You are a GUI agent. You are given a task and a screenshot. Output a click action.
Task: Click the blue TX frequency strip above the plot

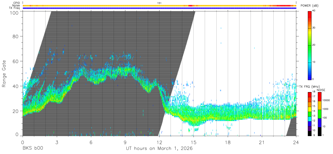click(159, 8)
